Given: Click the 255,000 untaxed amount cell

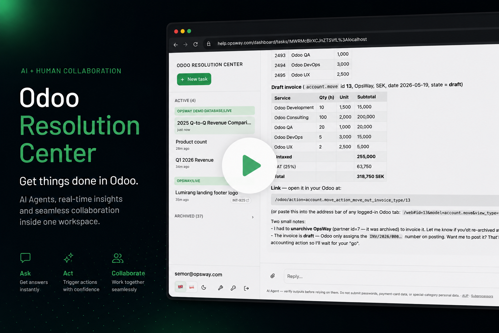Looking at the screenshot, I should click(x=370, y=156).
